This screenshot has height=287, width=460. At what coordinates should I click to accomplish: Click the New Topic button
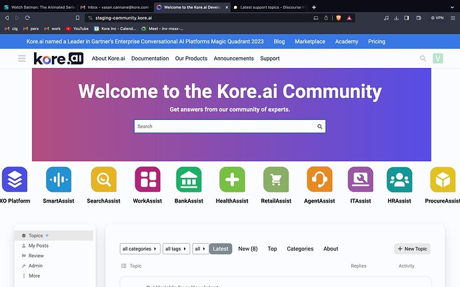coord(412,249)
